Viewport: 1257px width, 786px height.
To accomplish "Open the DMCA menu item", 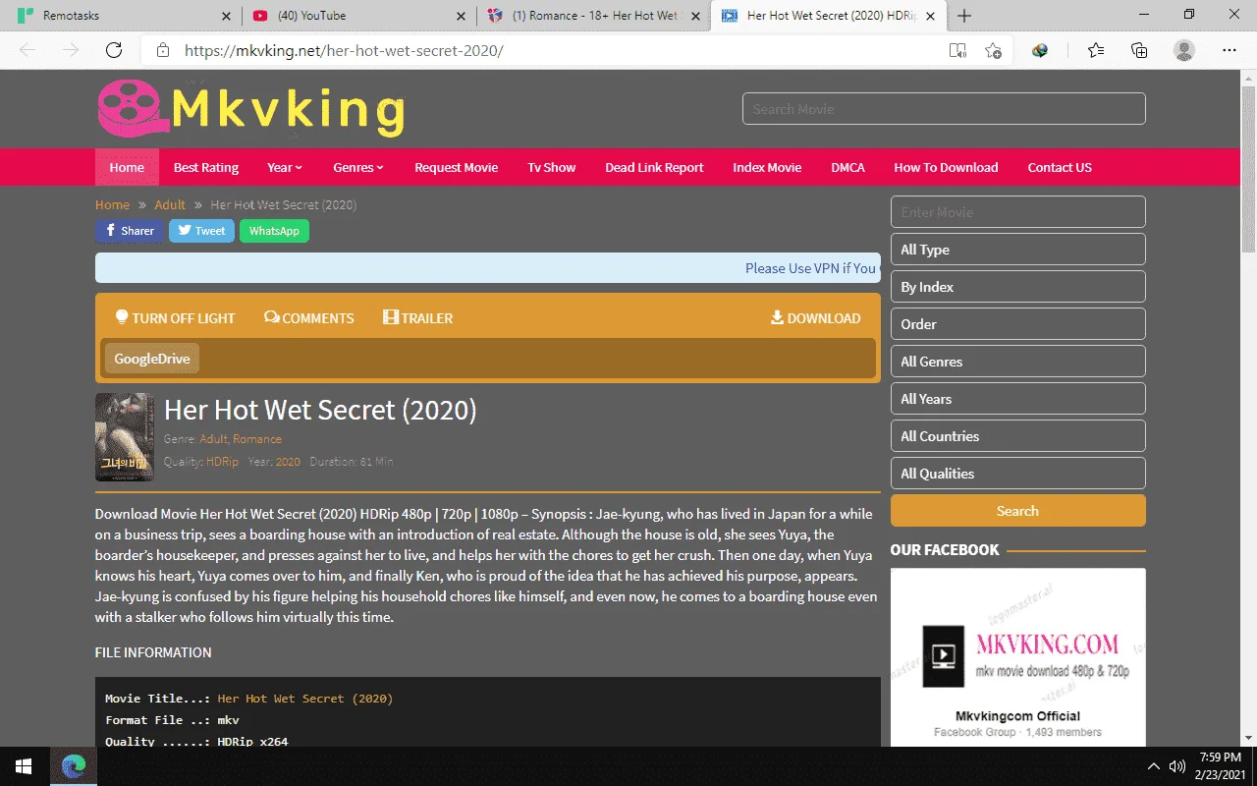I will point(847,167).
